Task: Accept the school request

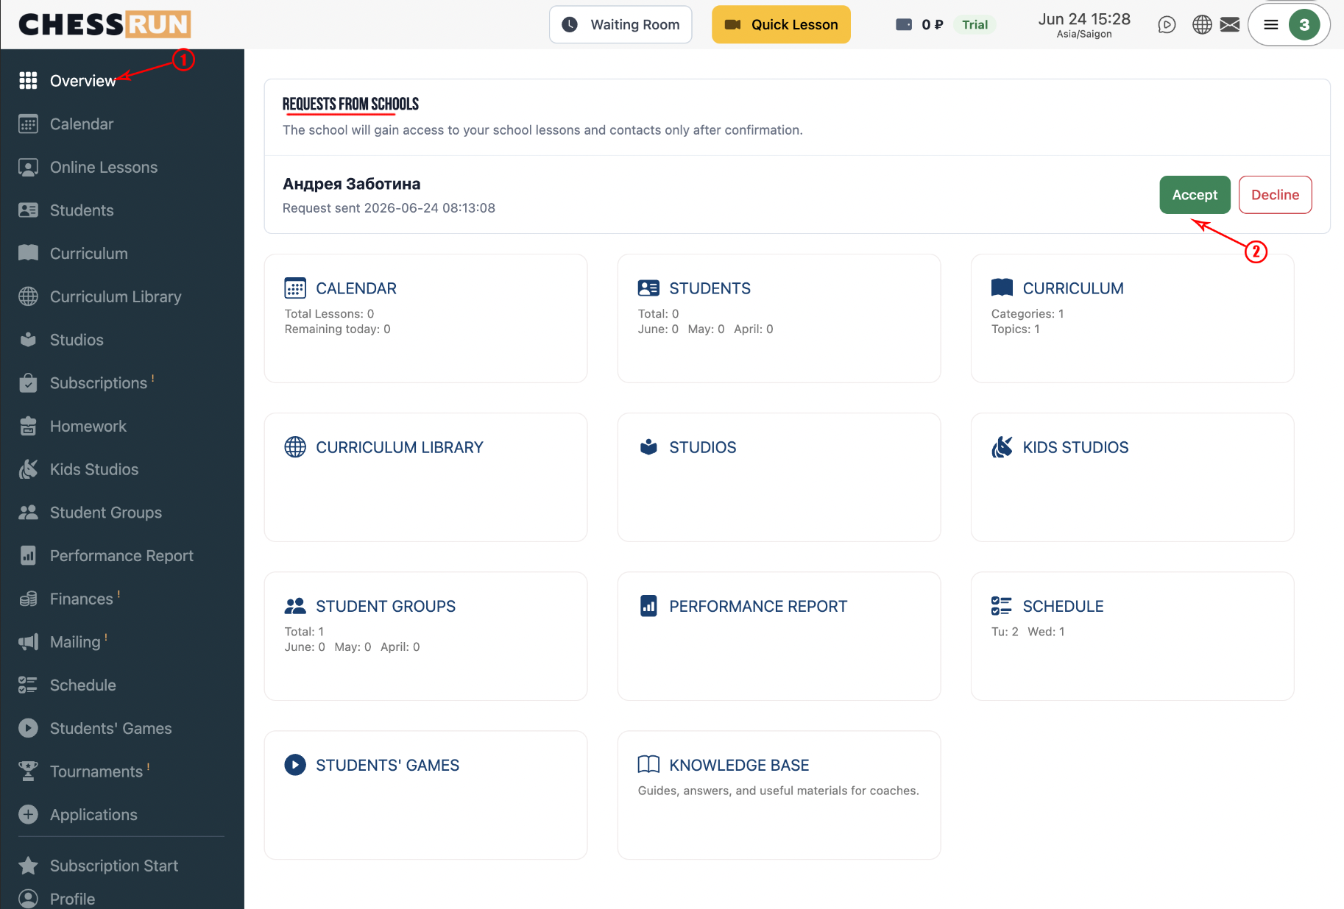Action: [x=1195, y=195]
